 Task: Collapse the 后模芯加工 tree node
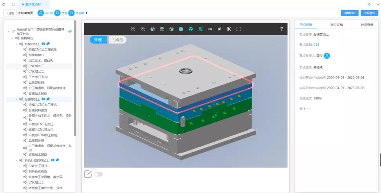point(16,99)
